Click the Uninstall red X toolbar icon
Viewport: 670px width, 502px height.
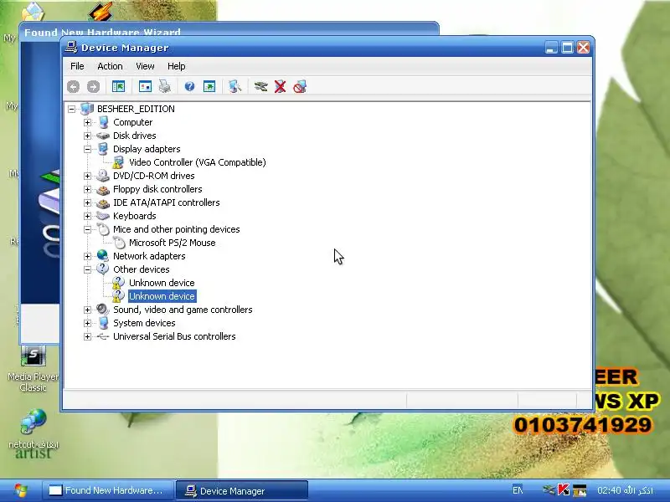click(281, 87)
